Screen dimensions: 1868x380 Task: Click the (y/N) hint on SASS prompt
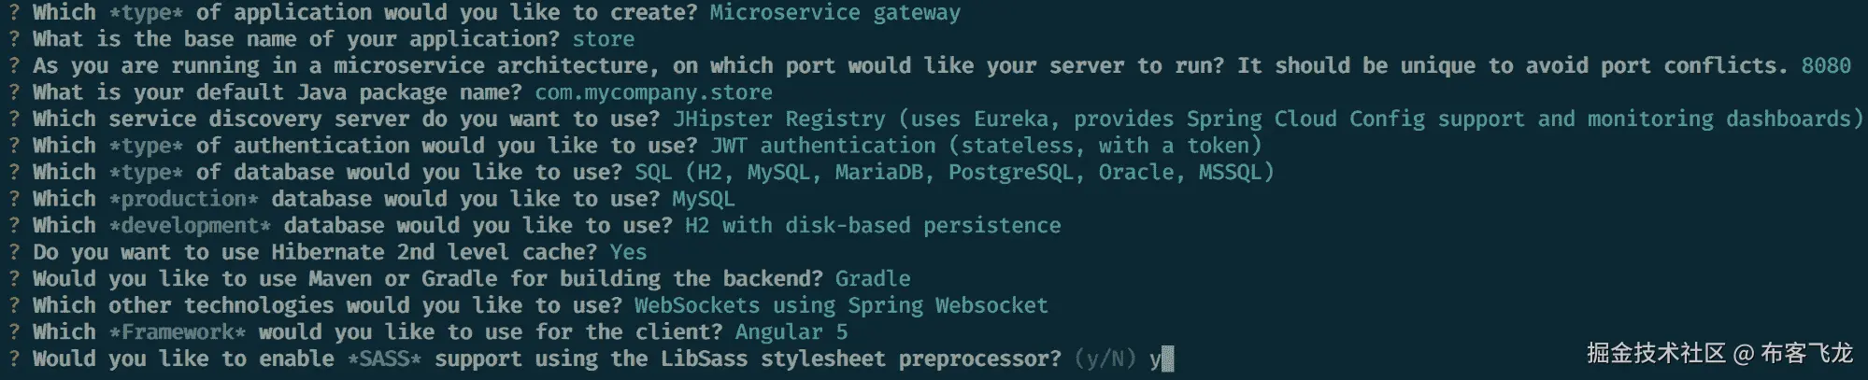tap(1105, 359)
